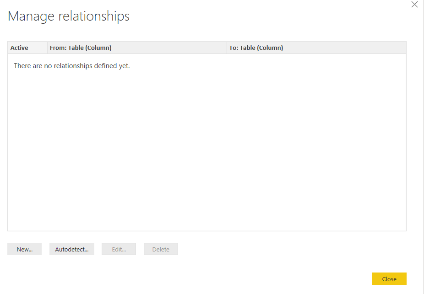
Task: Click the To: Table (Column) header
Action: (256, 48)
